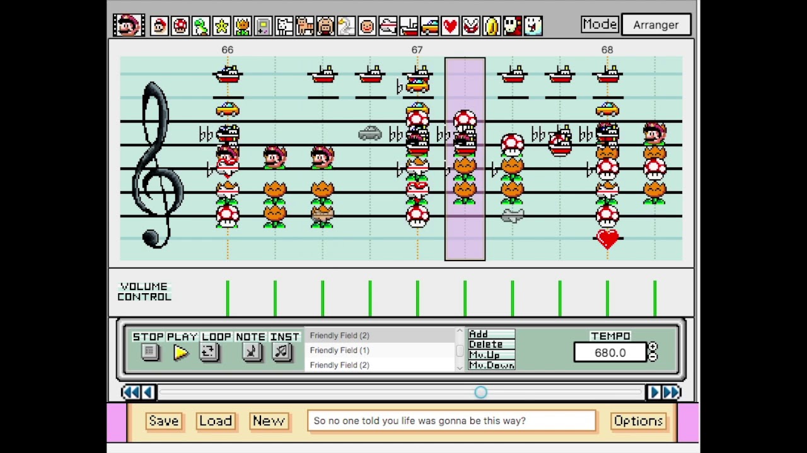Screen dimensions: 807x453
Task: Toggle the INST mute button
Action: tap(281, 352)
